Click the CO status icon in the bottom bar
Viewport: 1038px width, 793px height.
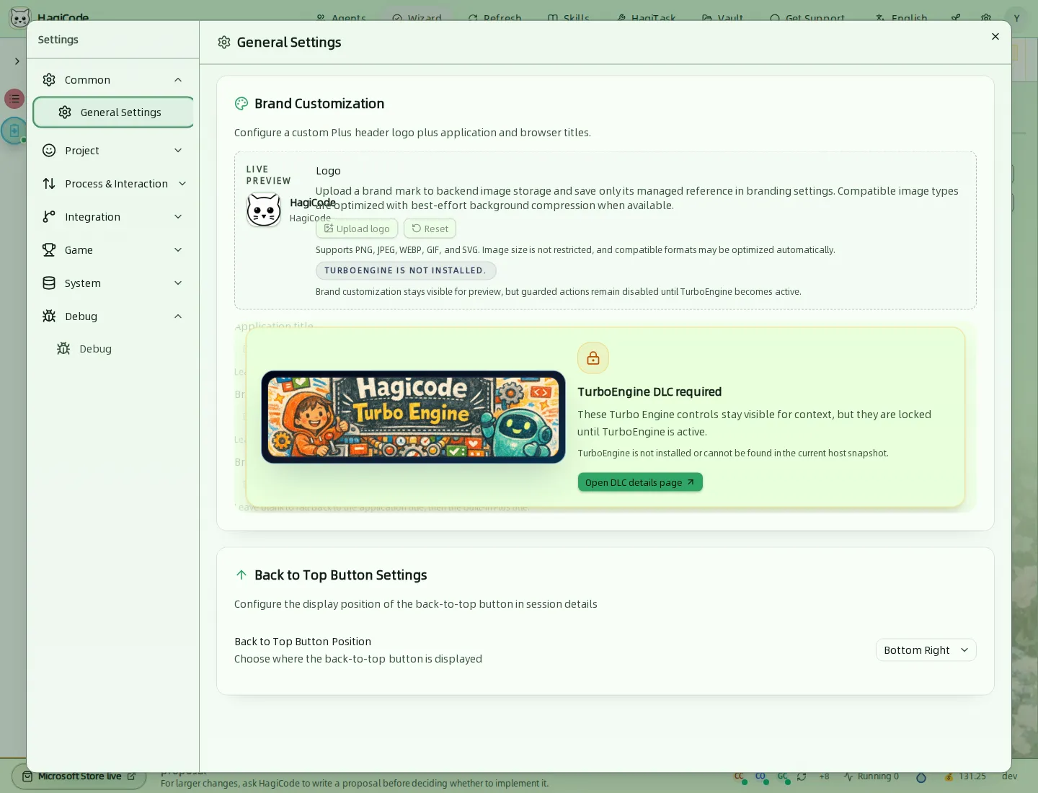click(x=761, y=776)
